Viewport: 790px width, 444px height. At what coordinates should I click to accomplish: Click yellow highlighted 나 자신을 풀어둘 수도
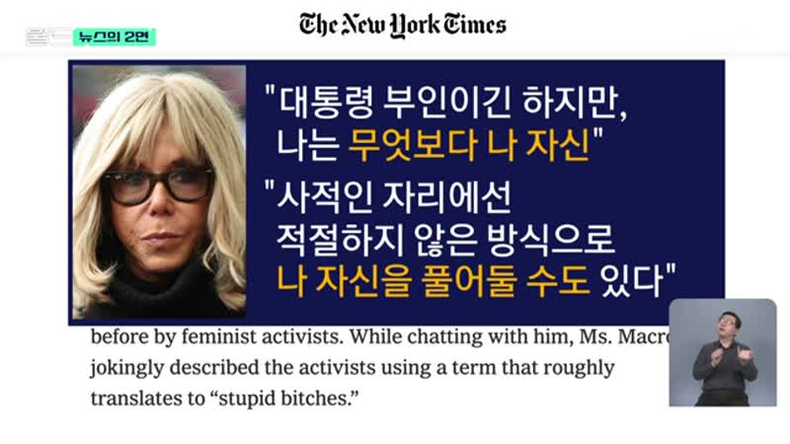(x=434, y=281)
